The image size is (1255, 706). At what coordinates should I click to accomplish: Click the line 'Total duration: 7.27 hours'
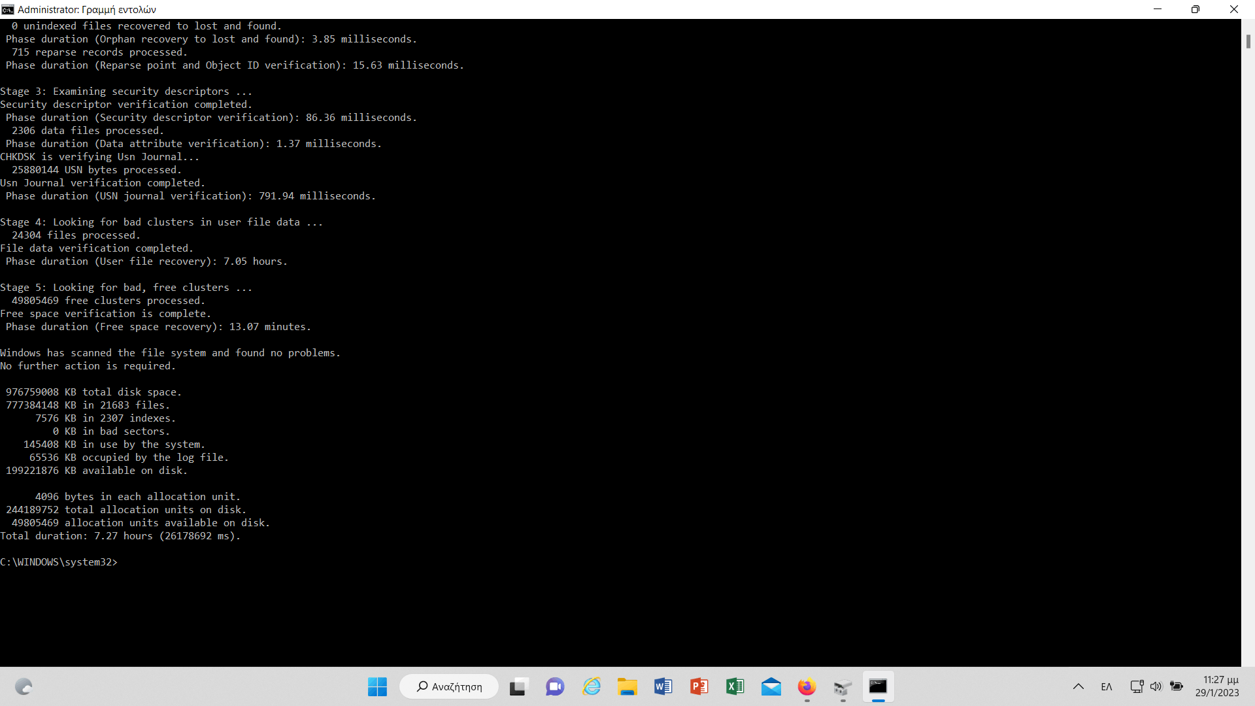(120, 536)
